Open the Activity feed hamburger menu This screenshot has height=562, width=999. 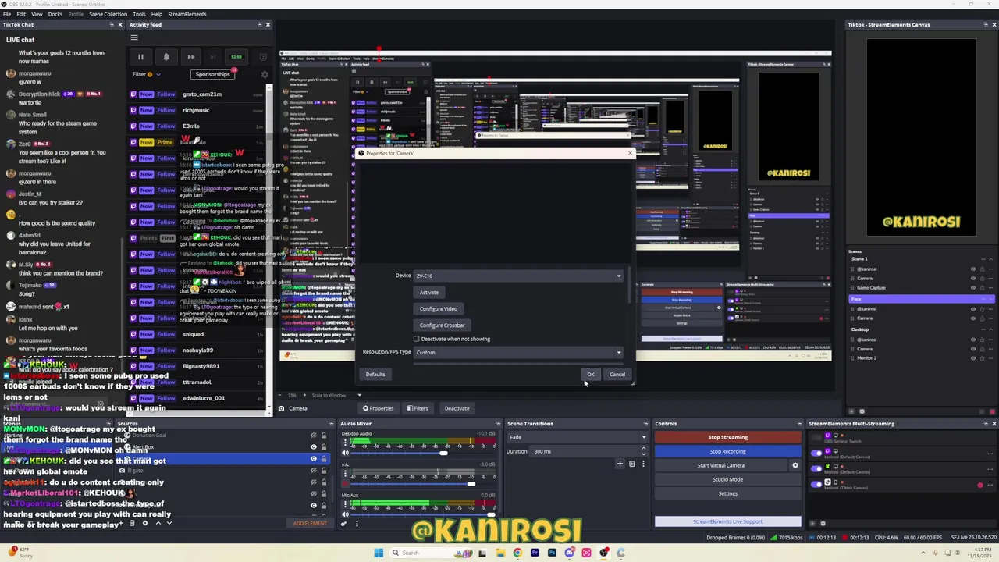[x=134, y=37]
